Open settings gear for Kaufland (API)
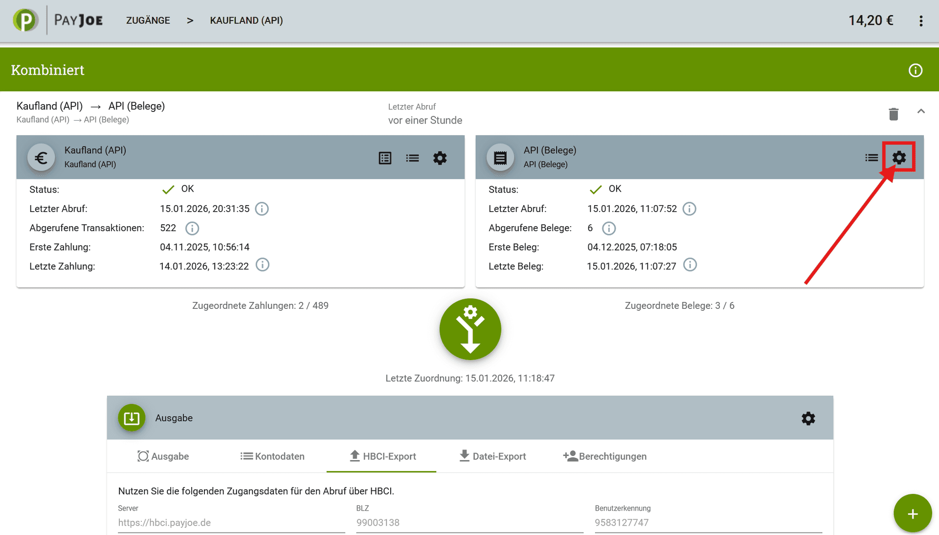This screenshot has height=535, width=939. [x=440, y=157]
